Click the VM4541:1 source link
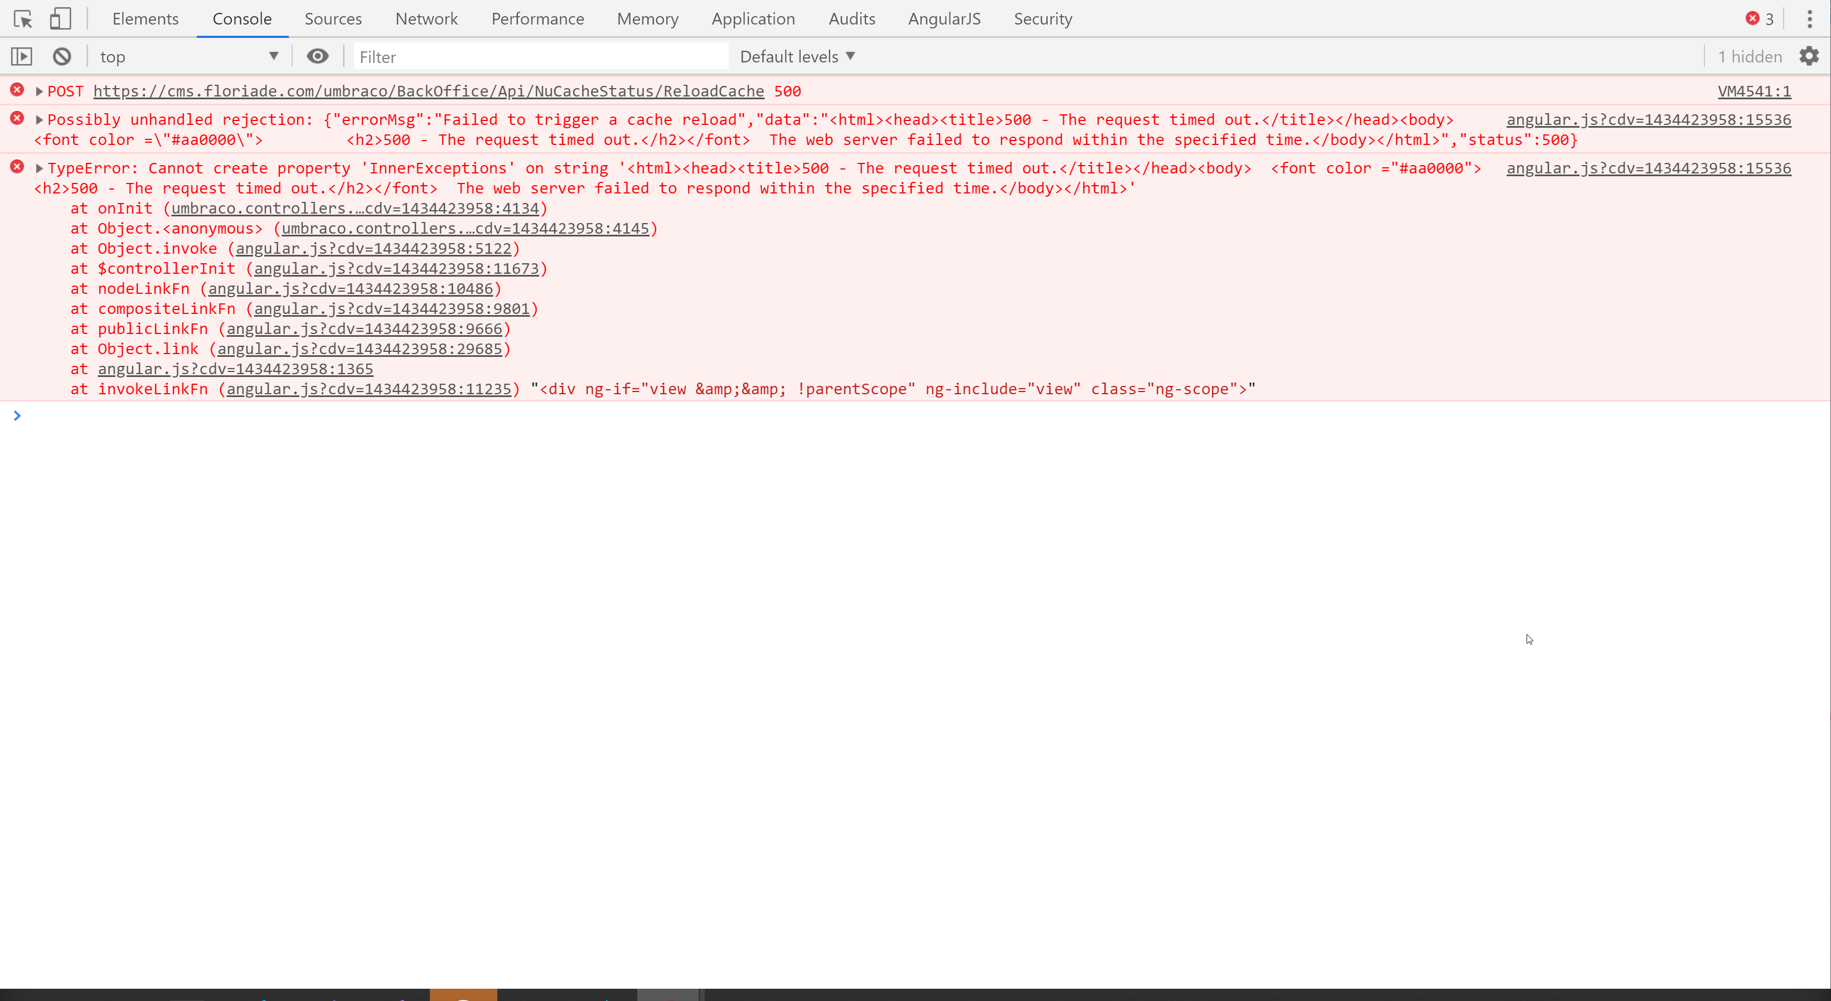The width and height of the screenshot is (1831, 1001). coord(1756,91)
